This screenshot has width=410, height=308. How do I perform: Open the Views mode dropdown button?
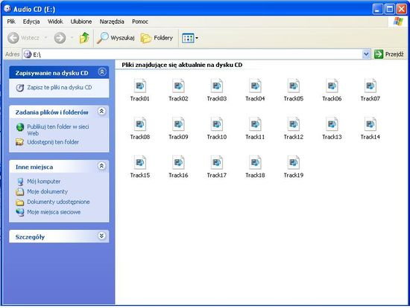click(190, 38)
